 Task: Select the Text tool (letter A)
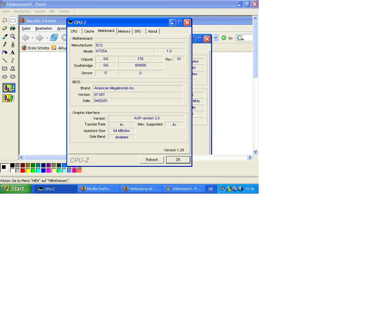13,52
